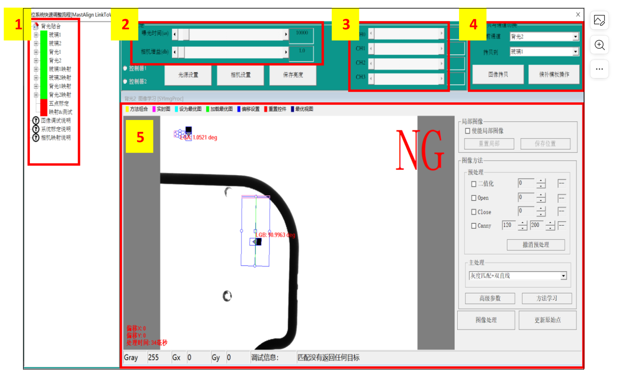This screenshot has height=370, width=627.
Task: Click the magenta 实时图 toolbar icon
Action: 153,109
